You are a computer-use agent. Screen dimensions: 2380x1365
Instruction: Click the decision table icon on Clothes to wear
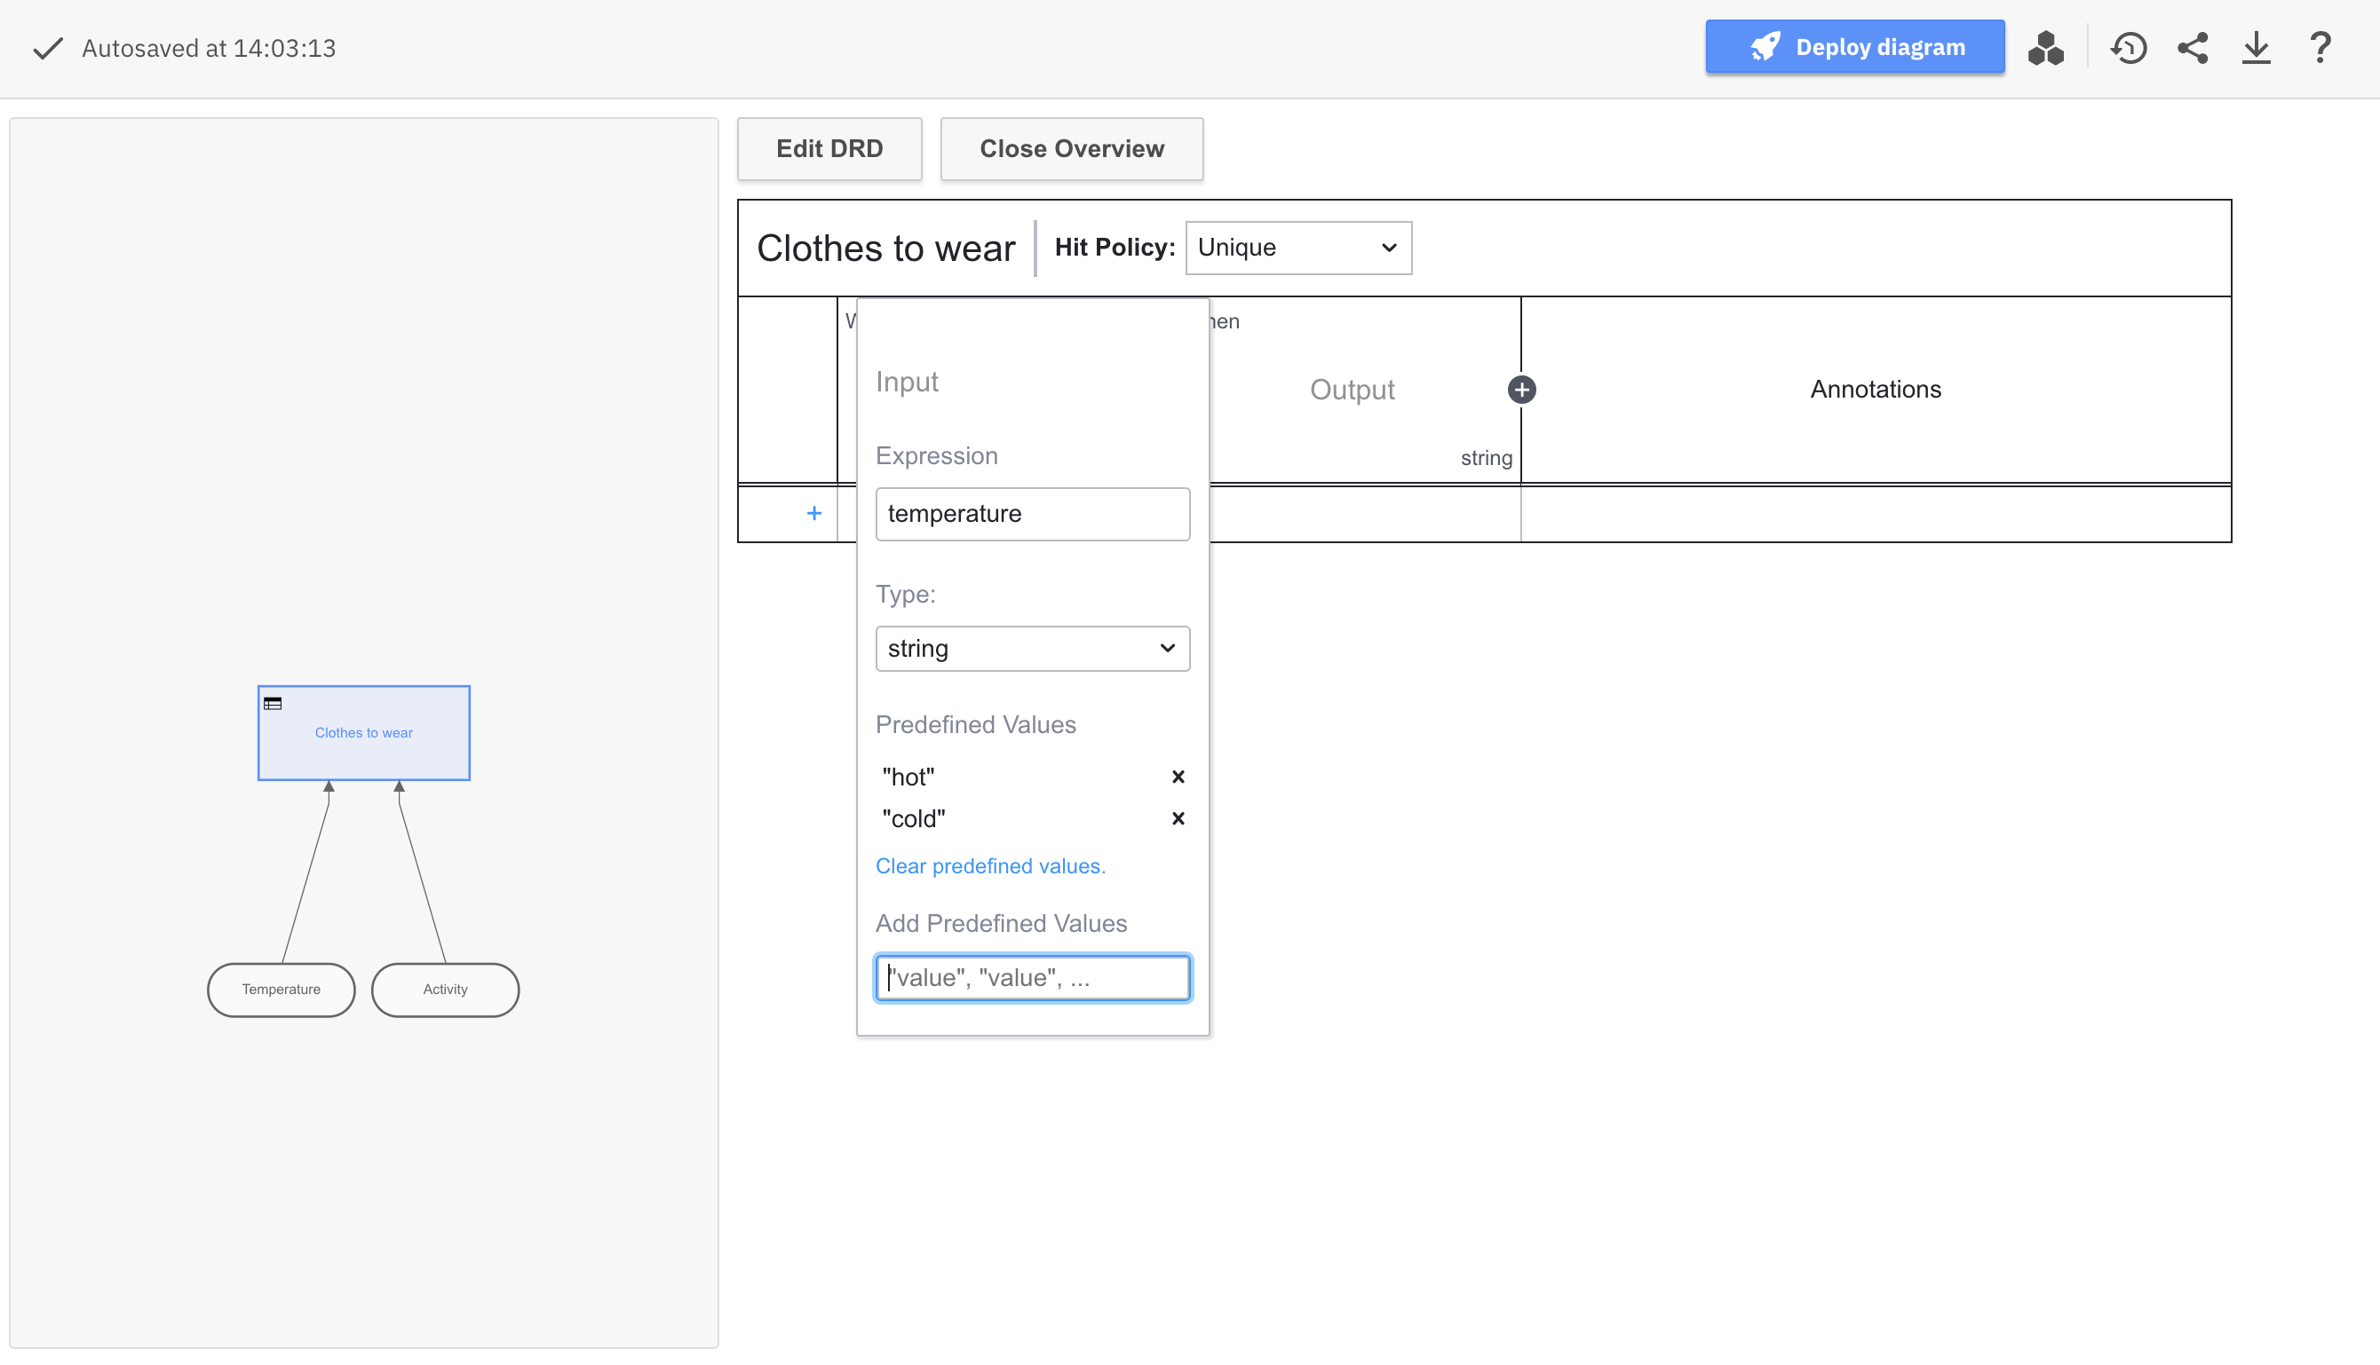273,703
